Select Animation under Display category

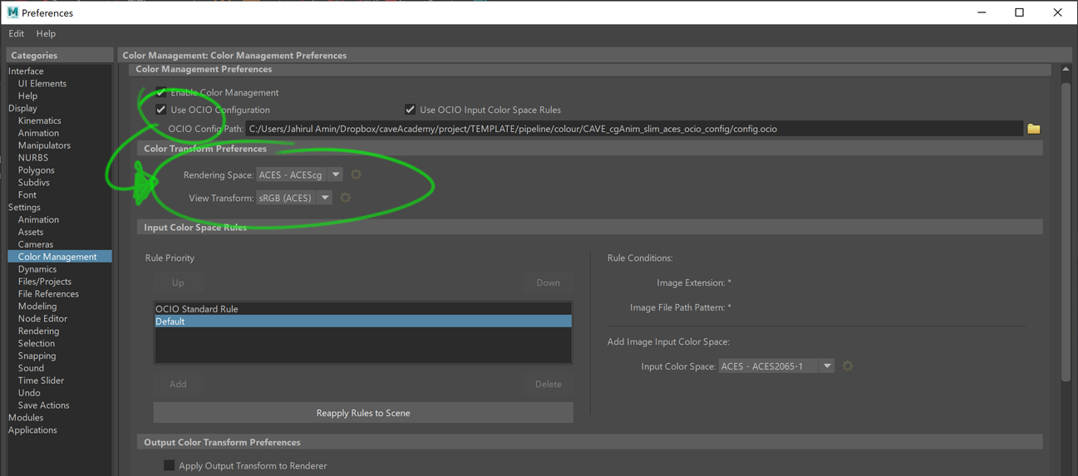[38, 133]
